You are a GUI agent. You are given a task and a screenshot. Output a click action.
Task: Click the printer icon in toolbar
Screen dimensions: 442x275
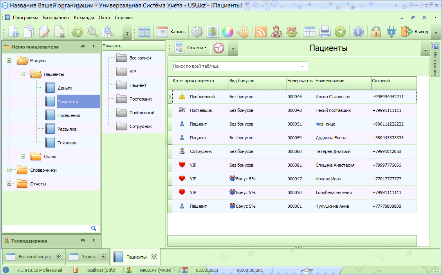pos(325,32)
